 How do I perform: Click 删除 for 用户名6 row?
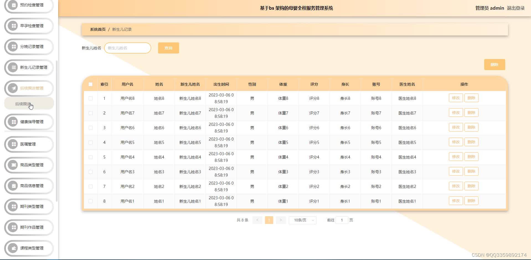(471, 127)
